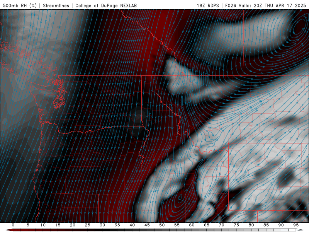The width and height of the screenshot is (309, 232).
Task: Select the "F026" forecast hour text
Action: click(x=230, y=5)
